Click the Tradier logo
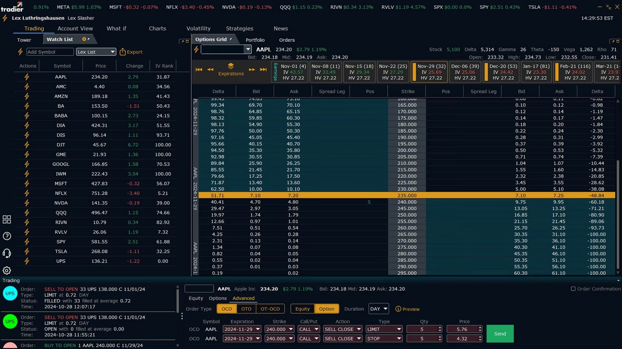622x349 pixels. 12,6
